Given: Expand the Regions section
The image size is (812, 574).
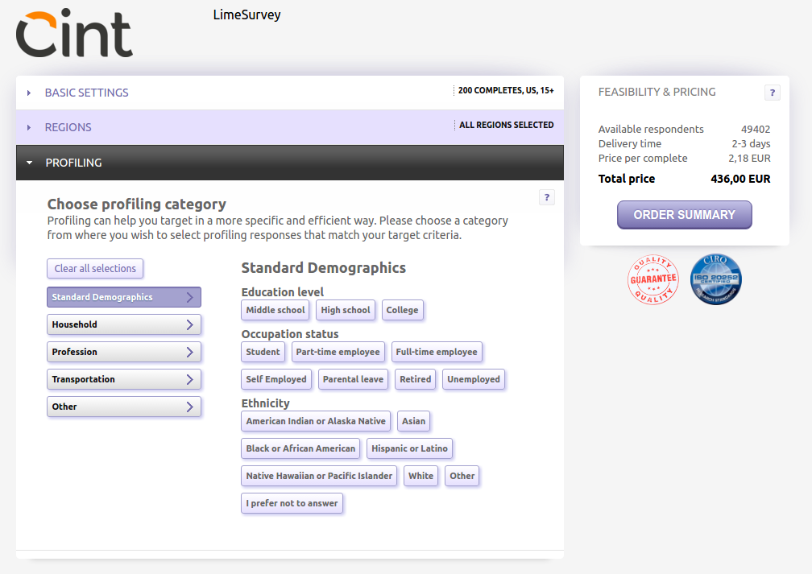Looking at the screenshot, I should pos(68,127).
